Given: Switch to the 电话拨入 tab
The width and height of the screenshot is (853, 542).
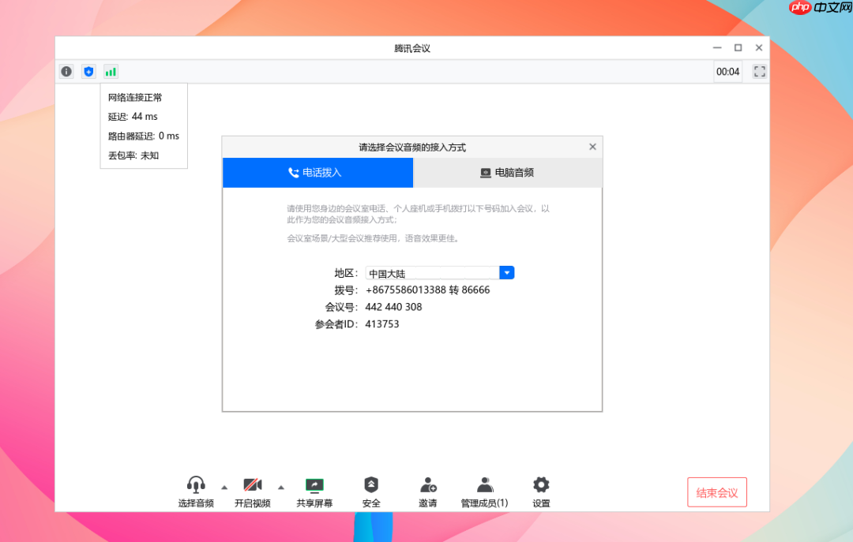Looking at the screenshot, I should (318, 172).
